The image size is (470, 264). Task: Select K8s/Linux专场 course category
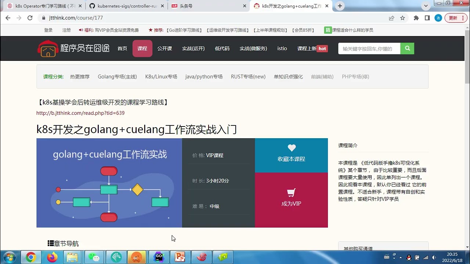(x=161, y=77)
